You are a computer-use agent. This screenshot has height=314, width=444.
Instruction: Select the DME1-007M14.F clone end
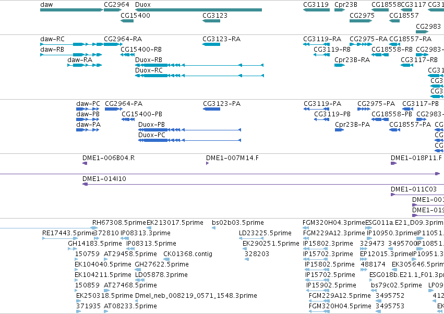[208, 163]
